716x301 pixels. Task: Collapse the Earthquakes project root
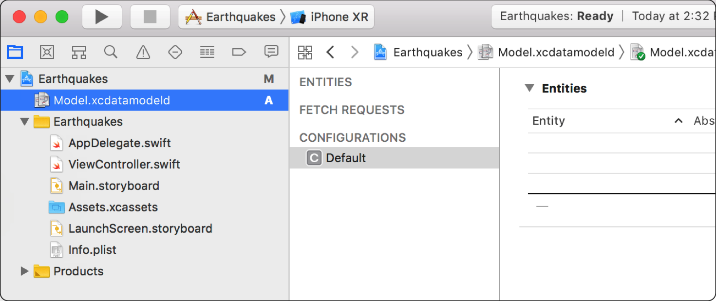[x=9, y=79]
